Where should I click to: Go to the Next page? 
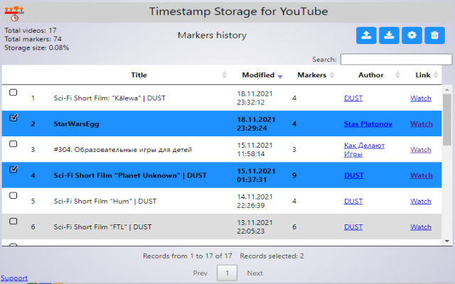pos(255,273)
